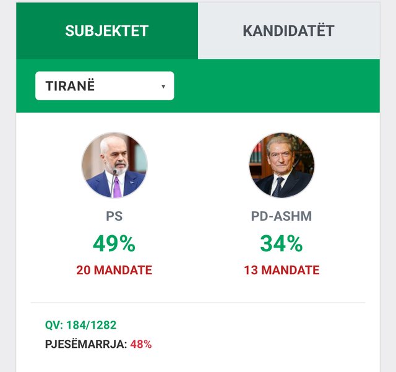Click the red 48% turnout value
The image size is (396, 372).
pyautogui.click(x=141, y=344)
